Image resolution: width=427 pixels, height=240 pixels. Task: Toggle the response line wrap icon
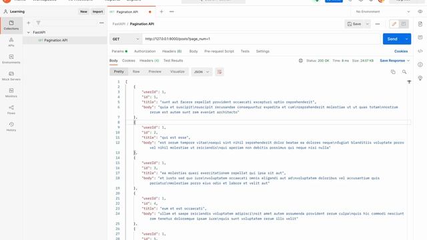220,72
